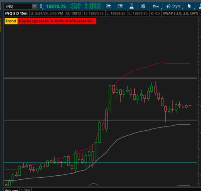The width and height of the screenshot is (201, 191).
Task: Click the +174.50 net change value
Action: (x=76, y=5)
